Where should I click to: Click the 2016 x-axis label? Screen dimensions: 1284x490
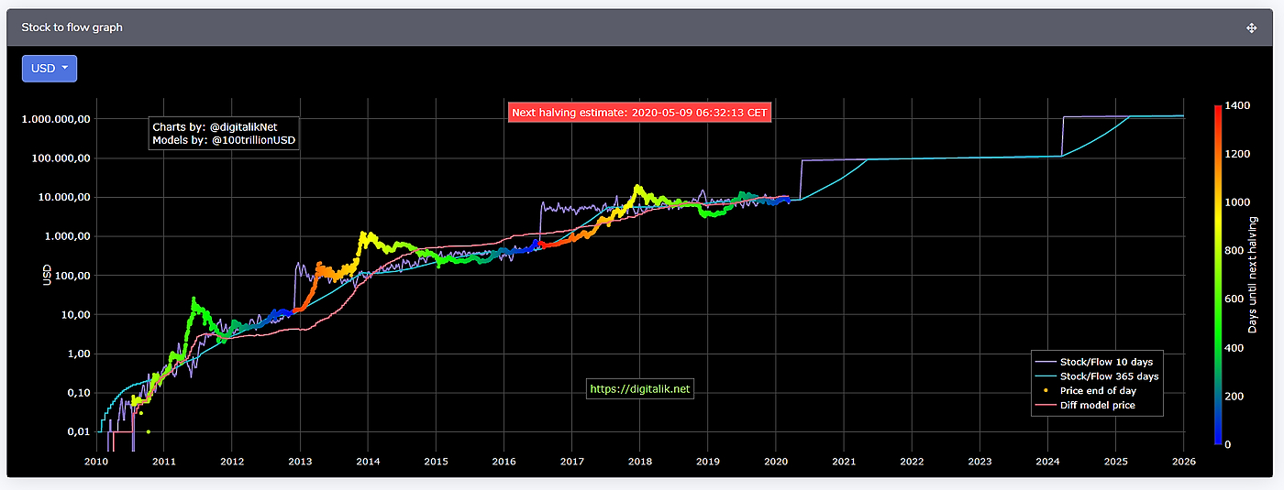click(x=504, y=463)
